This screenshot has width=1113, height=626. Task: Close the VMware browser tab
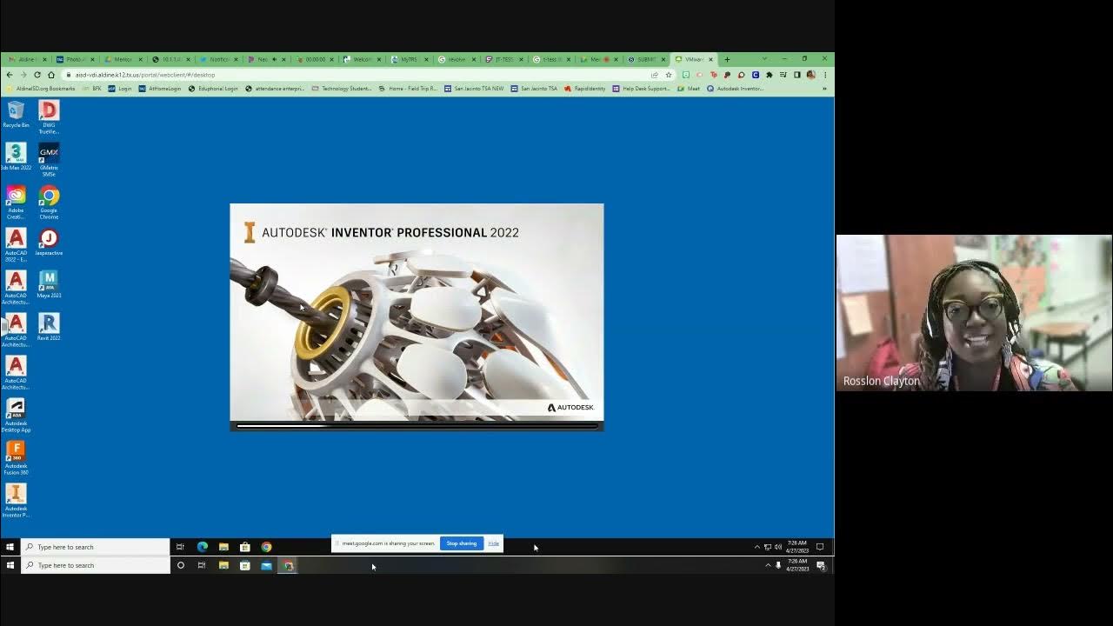710,59
